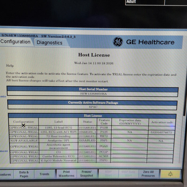Click OPTIONAL-TRIAL cell for E-SpO2 Module Neonatal

click(25, 161)
